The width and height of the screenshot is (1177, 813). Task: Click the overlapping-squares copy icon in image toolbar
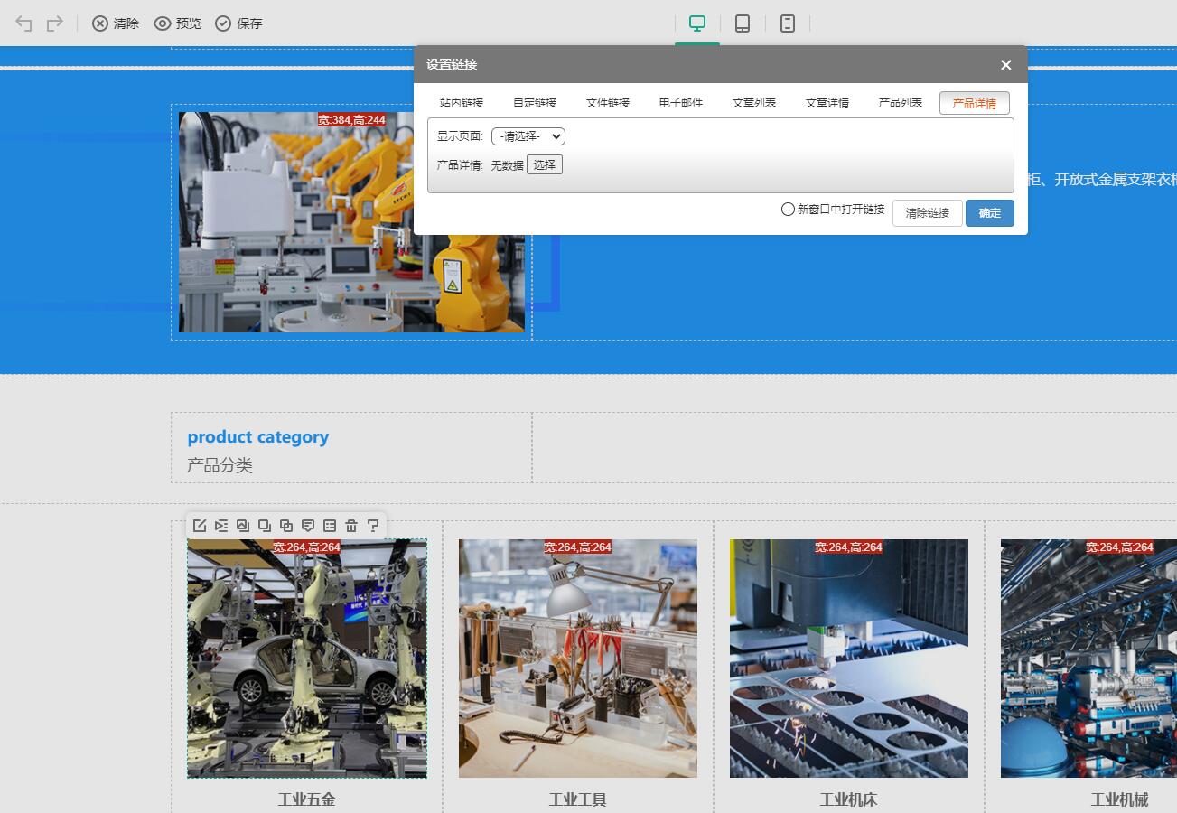[286, 526]
